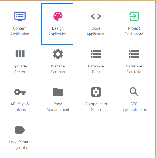Select the Design Application palette icon
Image resolution: width=157 pixels, height=158 pixels.
[x=58, y=16]
